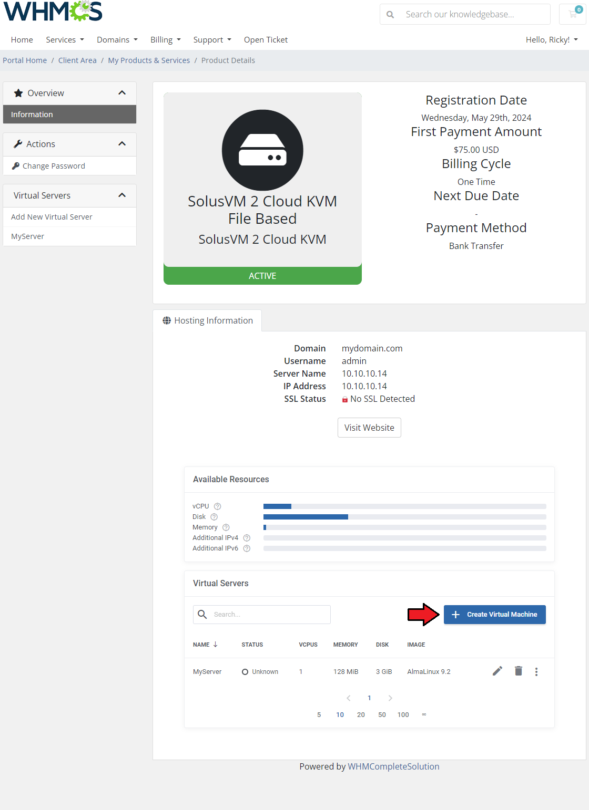Set page size to 5 entries

click(x=319, y=715)
